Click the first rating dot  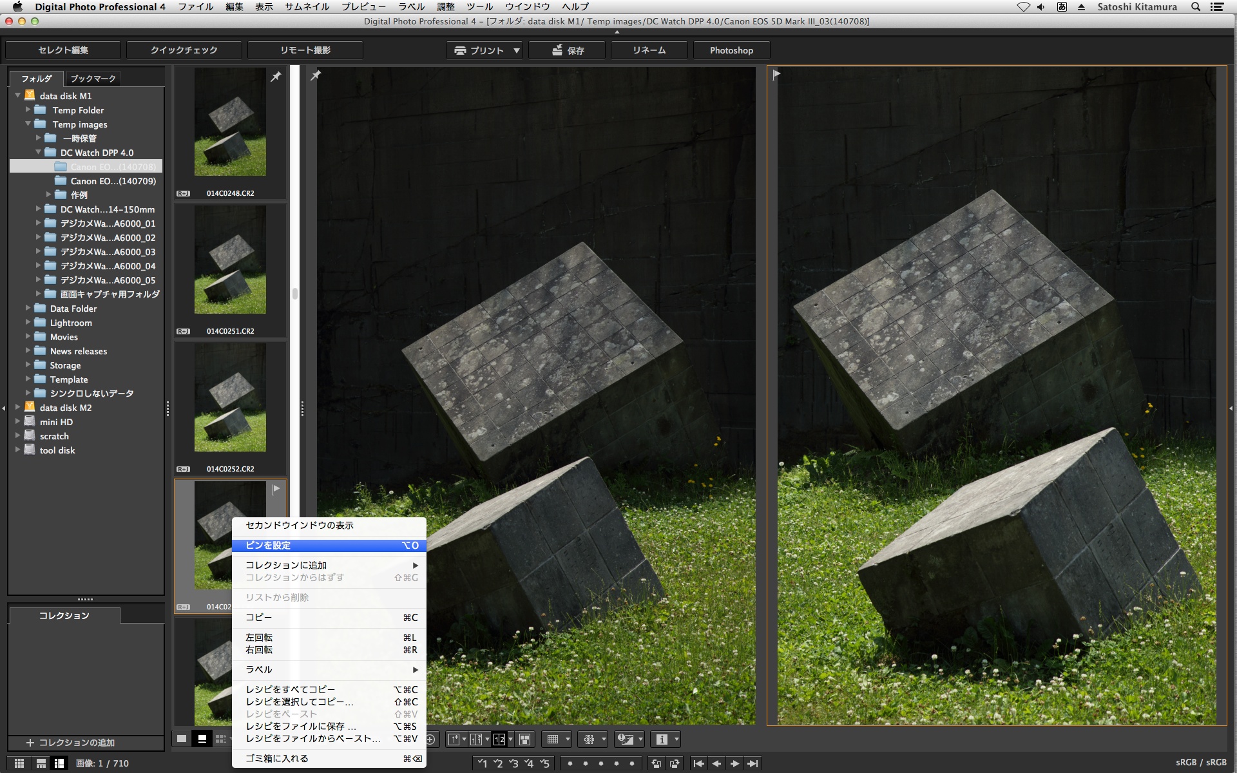[570, 763]
